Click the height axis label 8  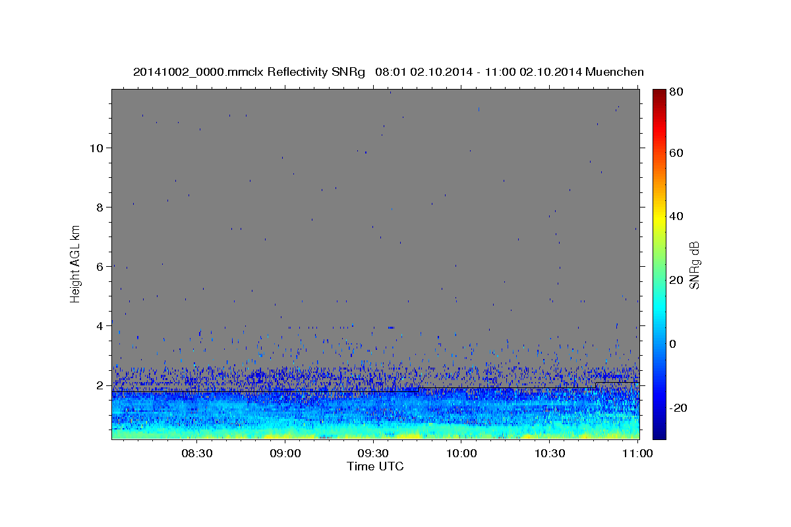[x=98, y=207]
